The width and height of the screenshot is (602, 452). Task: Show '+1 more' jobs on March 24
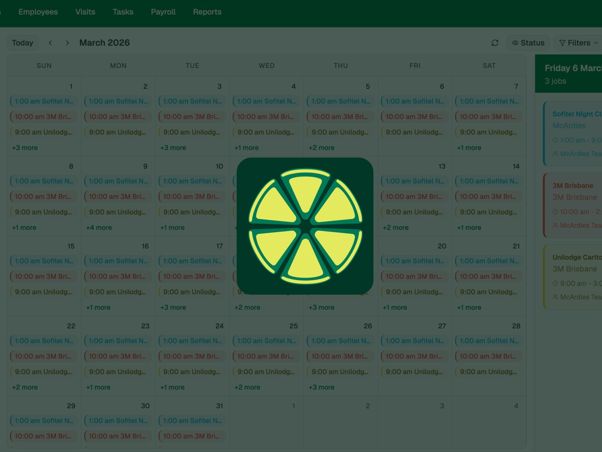(x=172, y=387)
